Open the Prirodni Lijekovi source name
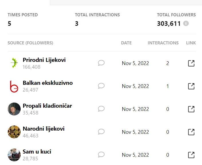Image resolution: width=202 pixels, height=165 pixels. point(44,60)
